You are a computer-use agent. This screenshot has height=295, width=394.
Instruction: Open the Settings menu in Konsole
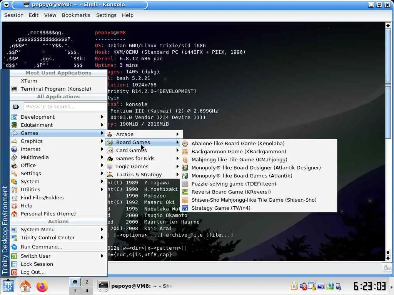(106, 15)
